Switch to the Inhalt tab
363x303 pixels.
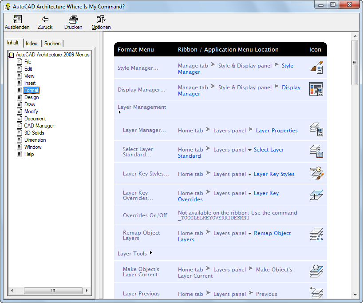(x=13, y=43)
